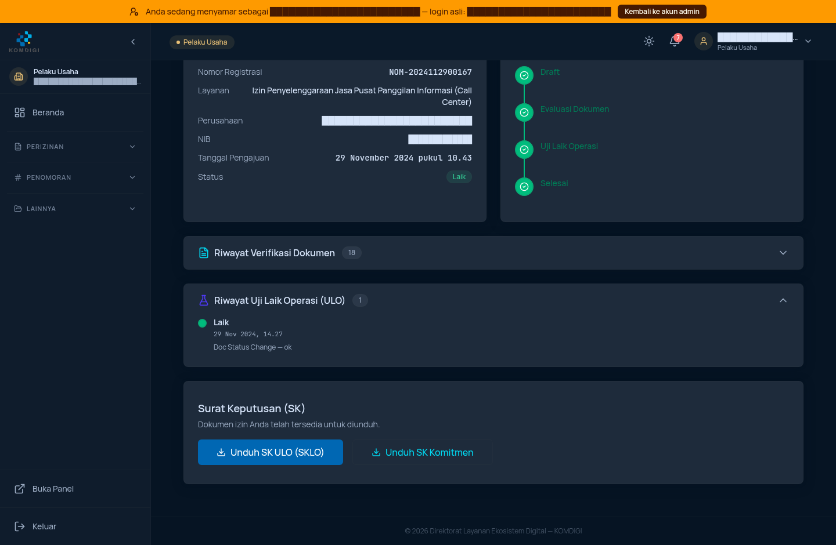
Task: Click the 'Uji Laik Operasi' step label
Action: tap(569, 146)
